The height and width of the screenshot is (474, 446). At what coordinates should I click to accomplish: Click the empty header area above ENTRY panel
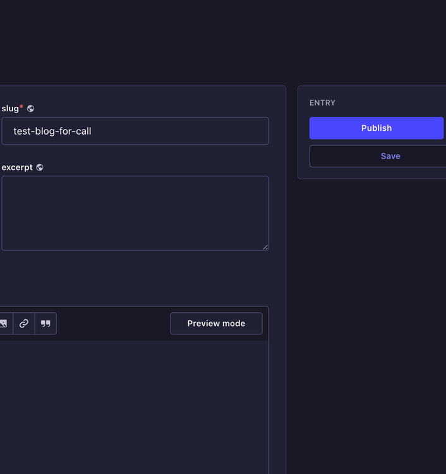point(373,44)
